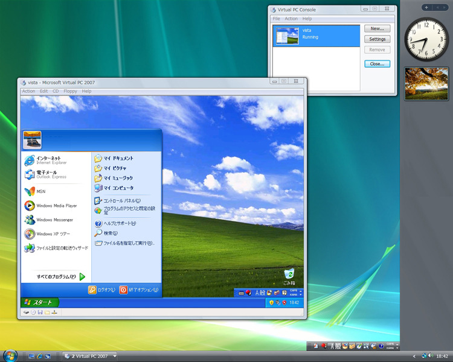
Task: Open マイ ドキュメント in start menu
Action: coord(114,158)
